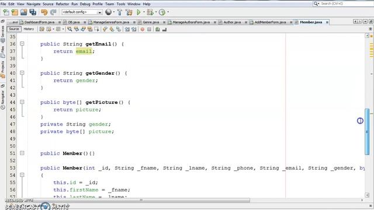This screenshot has height=210, width=374.
Task: Click the Debug Project icon
Action: (x=150, y=12)
